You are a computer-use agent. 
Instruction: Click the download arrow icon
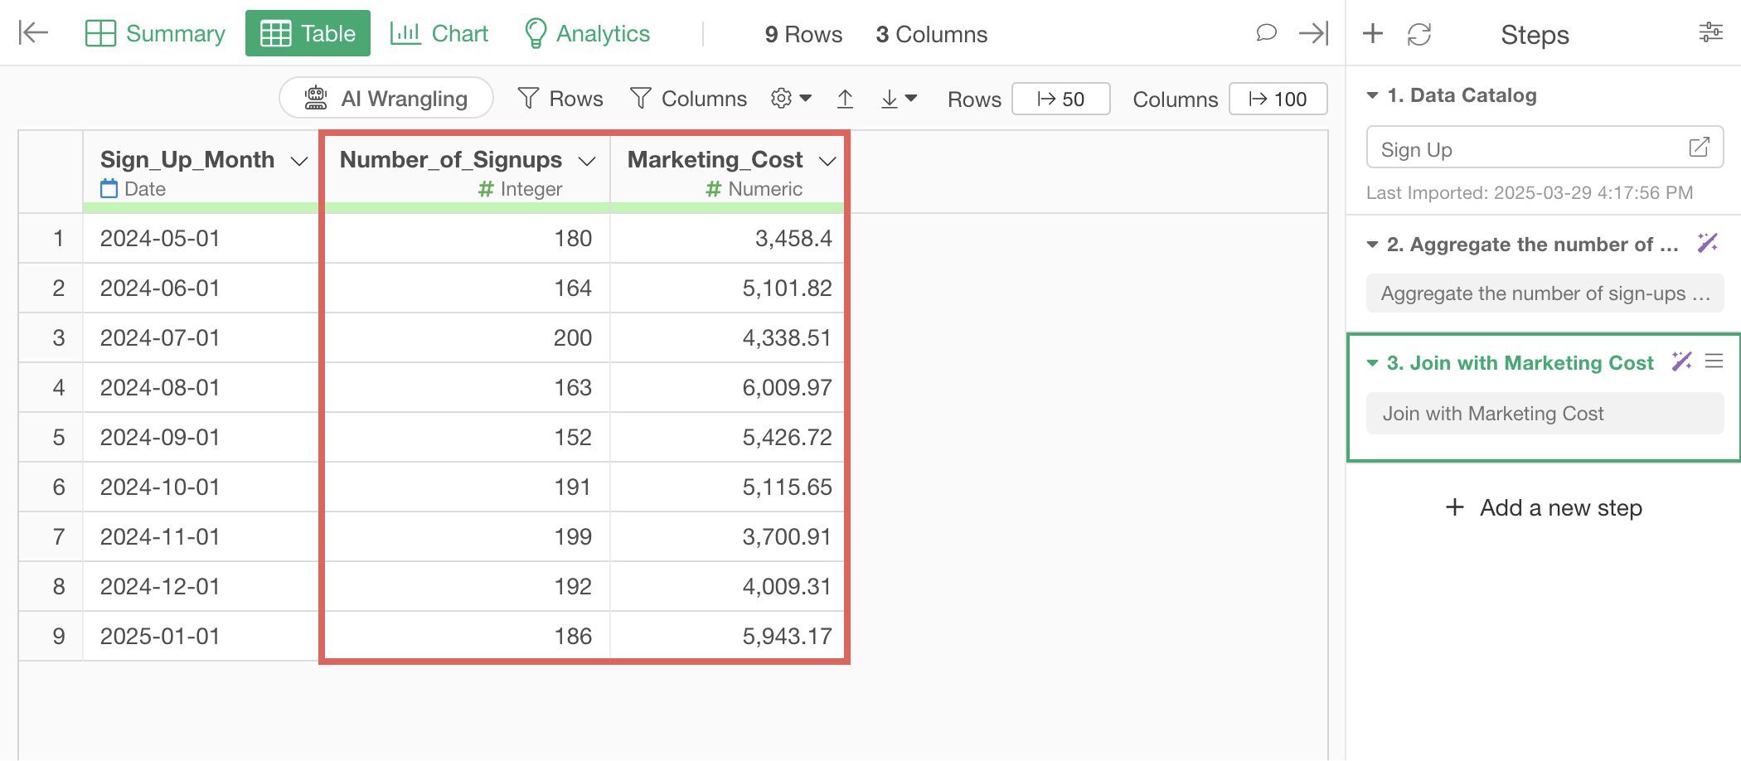pos(890,99)
